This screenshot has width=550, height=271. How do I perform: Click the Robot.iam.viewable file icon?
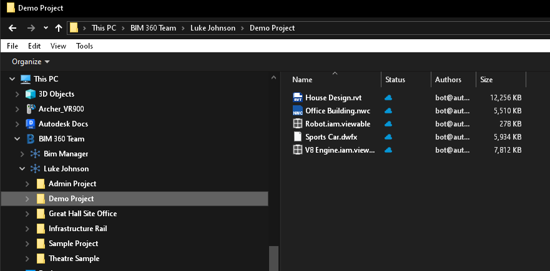(297, 123)
